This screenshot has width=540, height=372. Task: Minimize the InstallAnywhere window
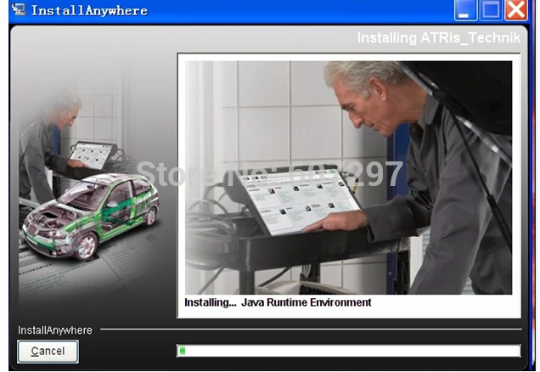[465, 10]
